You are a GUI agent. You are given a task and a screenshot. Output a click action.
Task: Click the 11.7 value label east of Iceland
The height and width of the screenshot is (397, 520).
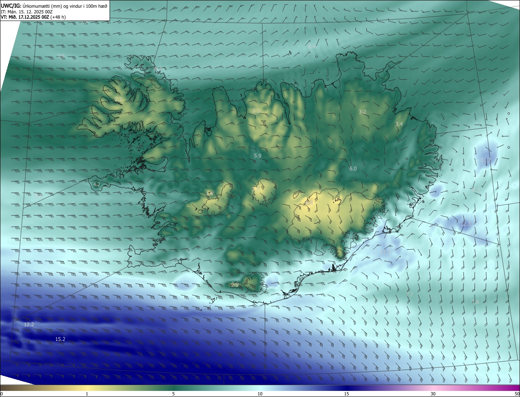click(486, 161)
